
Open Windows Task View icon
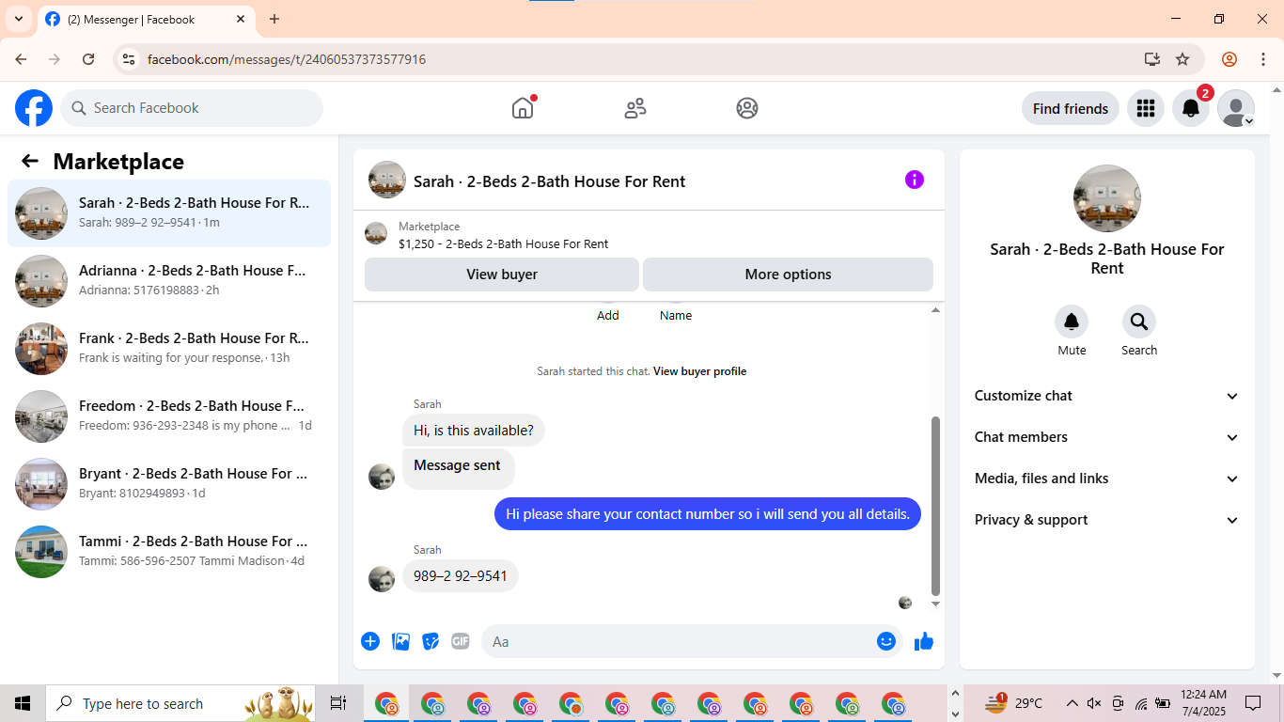pyautogui.click(x=338, y=703)
